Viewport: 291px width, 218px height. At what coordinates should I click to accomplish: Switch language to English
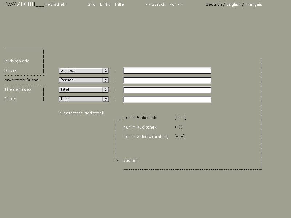[233, 4]
